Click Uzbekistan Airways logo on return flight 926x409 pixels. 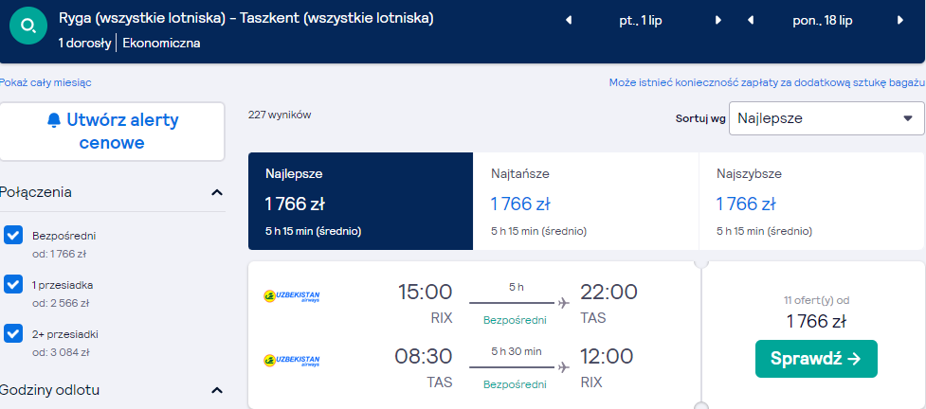(291, 361)
